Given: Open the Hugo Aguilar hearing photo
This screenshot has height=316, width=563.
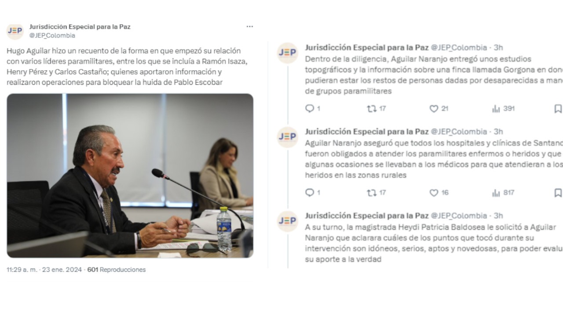Looking at the screenshot, I should click(130, 176).
